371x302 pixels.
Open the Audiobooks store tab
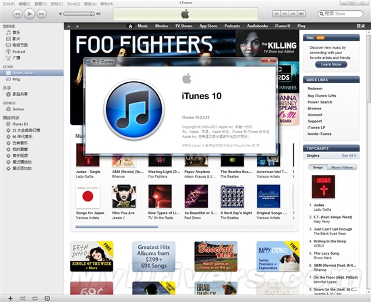coord(258,26)
